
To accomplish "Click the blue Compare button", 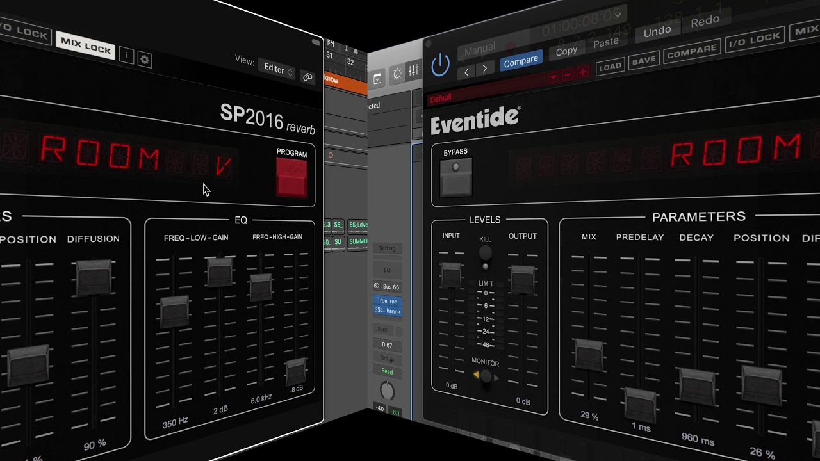I will [520, 60].
